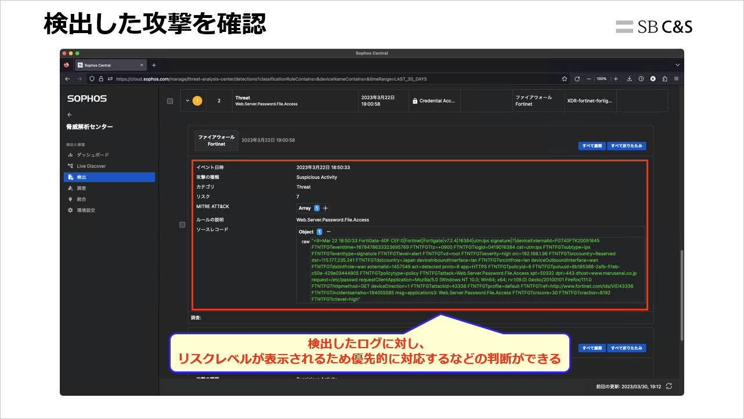Viewport: 744px width, 419px height.
Task: Open the browser hamburger menu
Action: (x=677, y=79)
